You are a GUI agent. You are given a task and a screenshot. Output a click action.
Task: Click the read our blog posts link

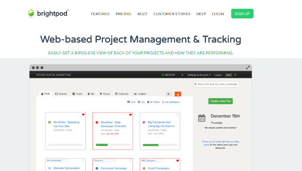pos(232,142)
